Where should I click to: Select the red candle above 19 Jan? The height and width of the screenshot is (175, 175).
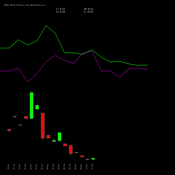coord(9,130)
